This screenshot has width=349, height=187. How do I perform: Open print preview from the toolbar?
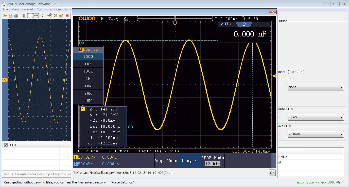16,16
